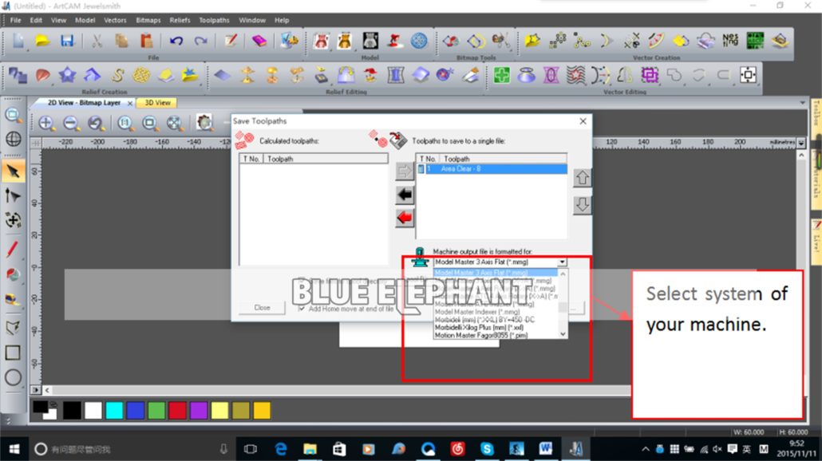Undo the last action
822x461 pixels.
pos(176,41)
